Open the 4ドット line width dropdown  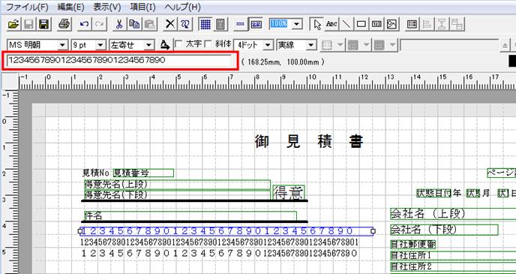[x=268, y=45]
